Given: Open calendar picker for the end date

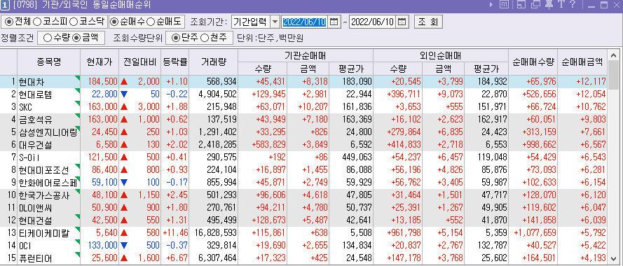Looking at the screenshot, I should tap(402, 22).
